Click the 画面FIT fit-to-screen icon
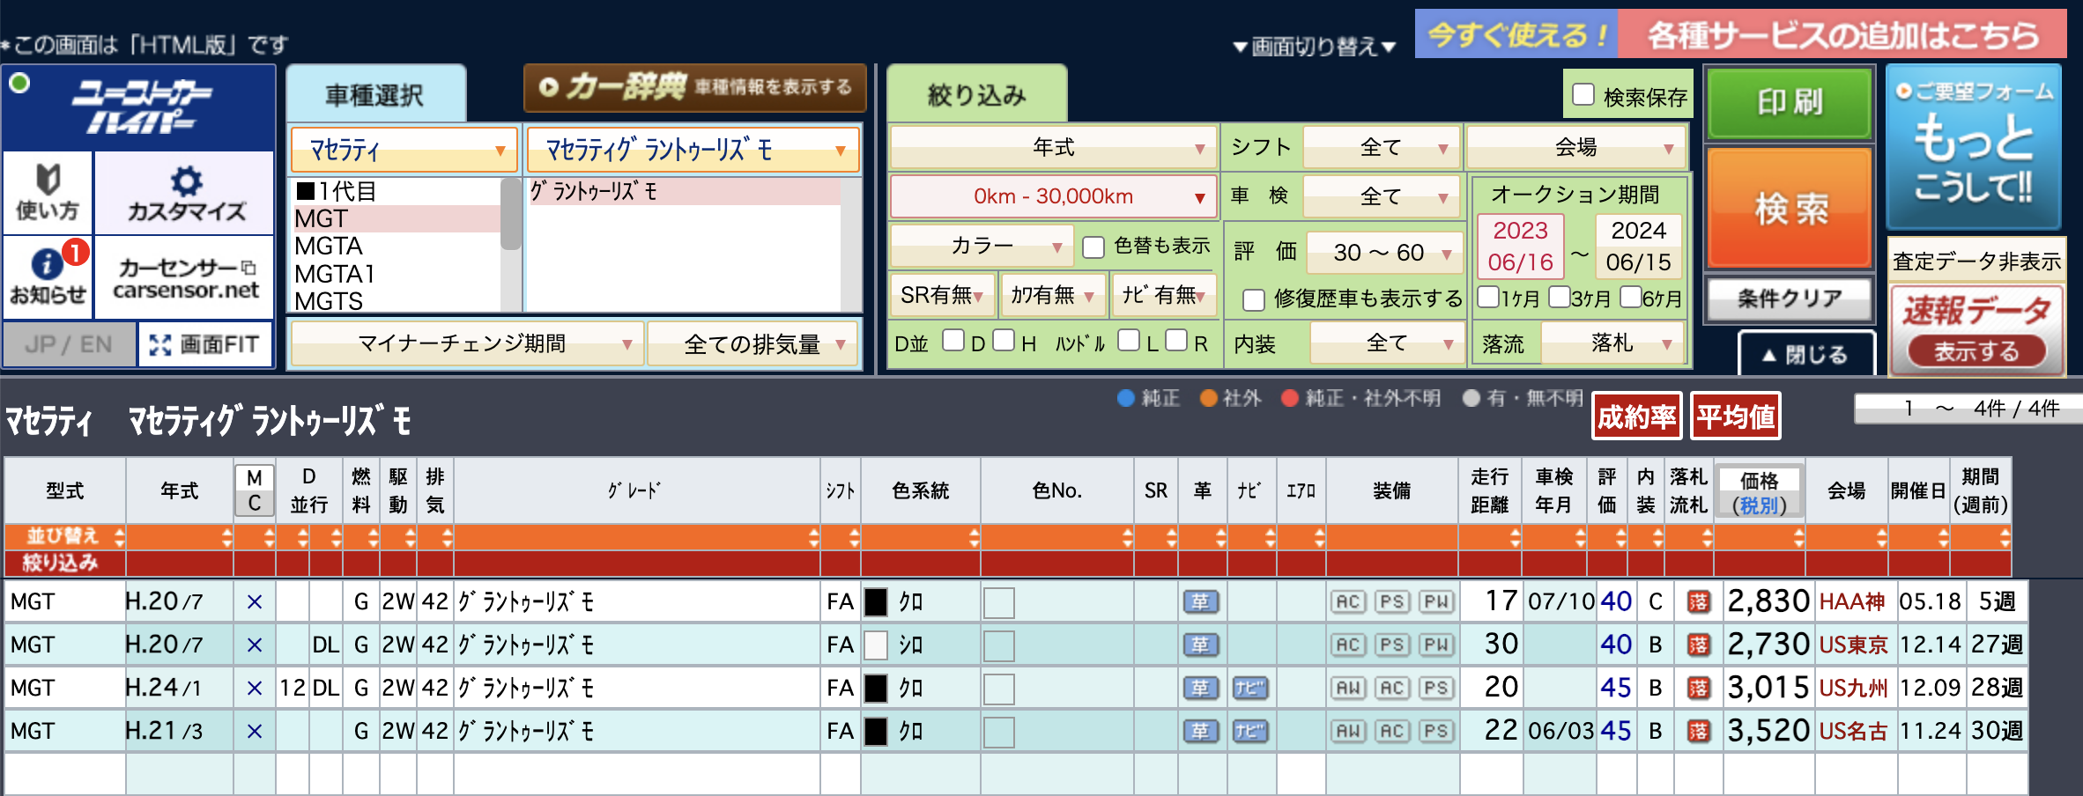 point(206,344)
